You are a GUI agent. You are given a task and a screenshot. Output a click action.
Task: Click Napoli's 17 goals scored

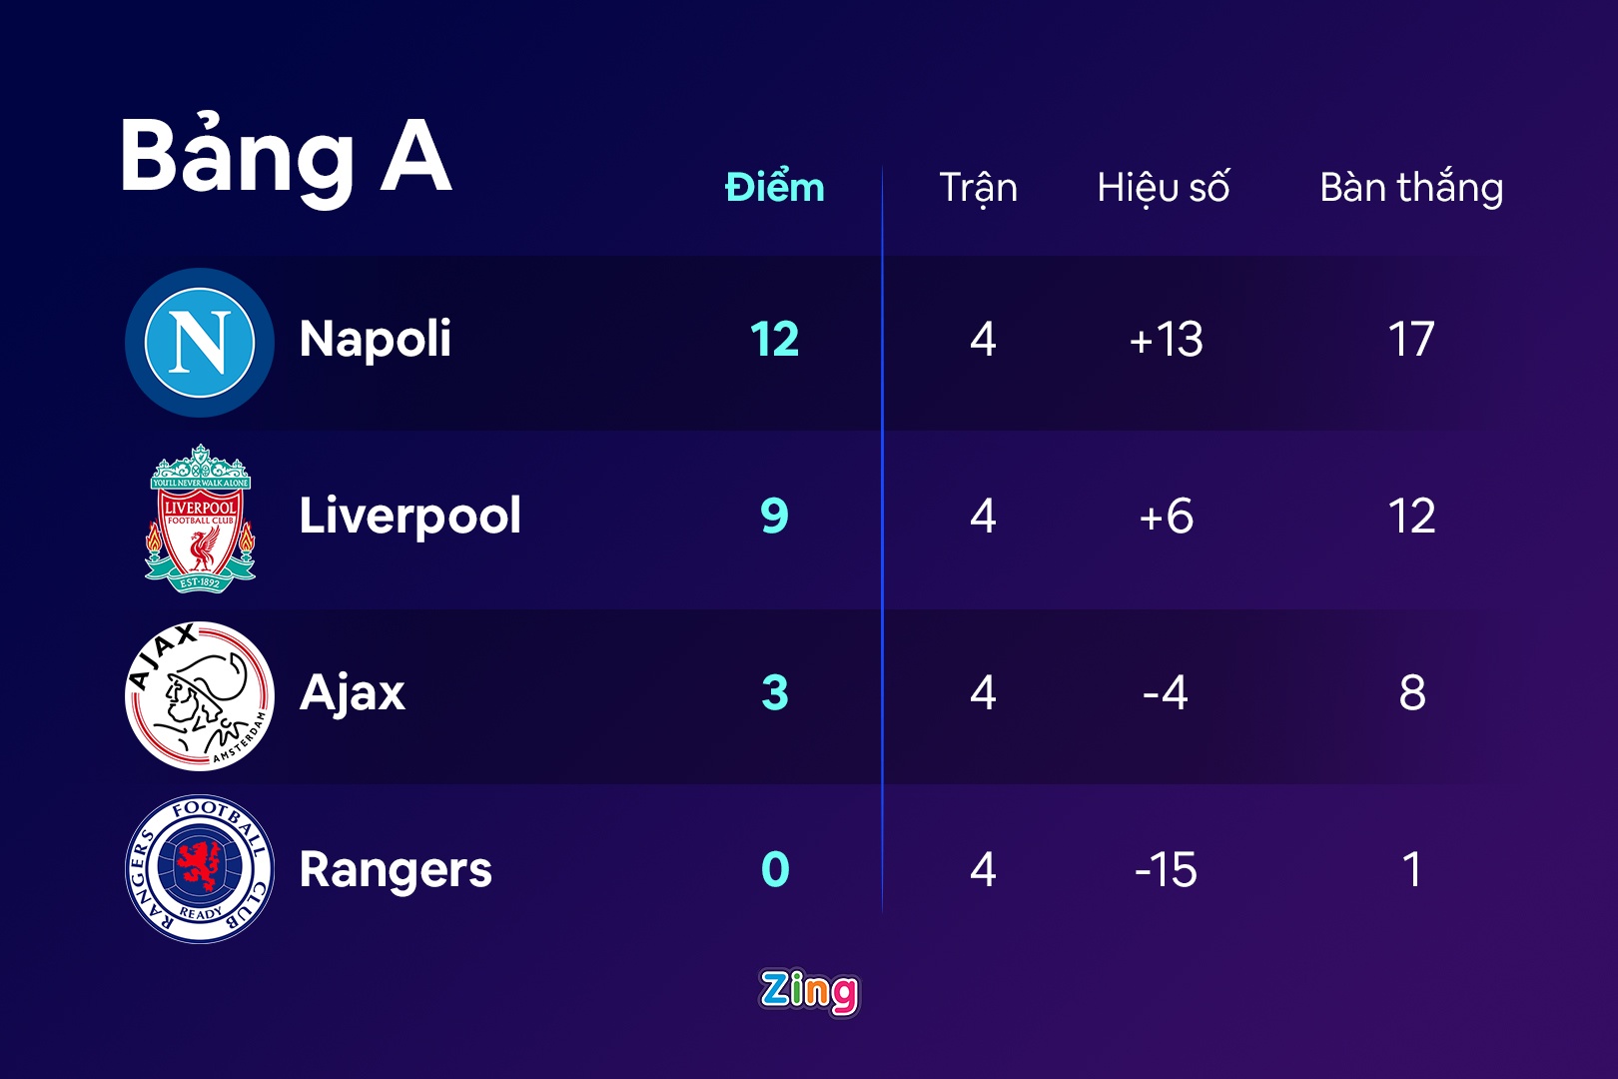coord(1411,340)
